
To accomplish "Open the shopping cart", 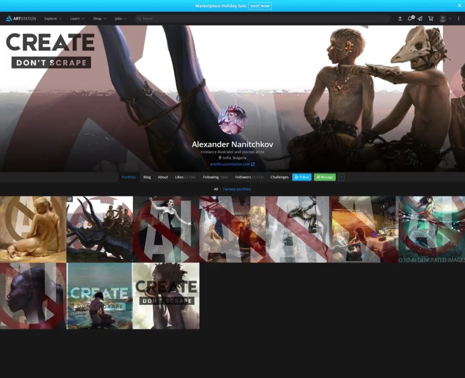I will (431, 19).
